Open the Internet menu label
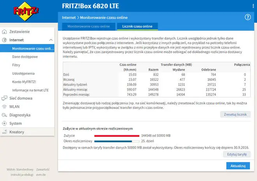This screenshot has width=257, height=181. point(16,40)
